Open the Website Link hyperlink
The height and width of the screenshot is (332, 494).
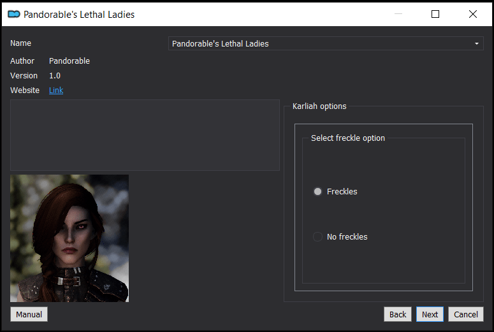pos(56,90)
